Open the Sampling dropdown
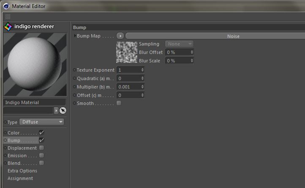This screenshot has width=305, height=188. point(179,44)
